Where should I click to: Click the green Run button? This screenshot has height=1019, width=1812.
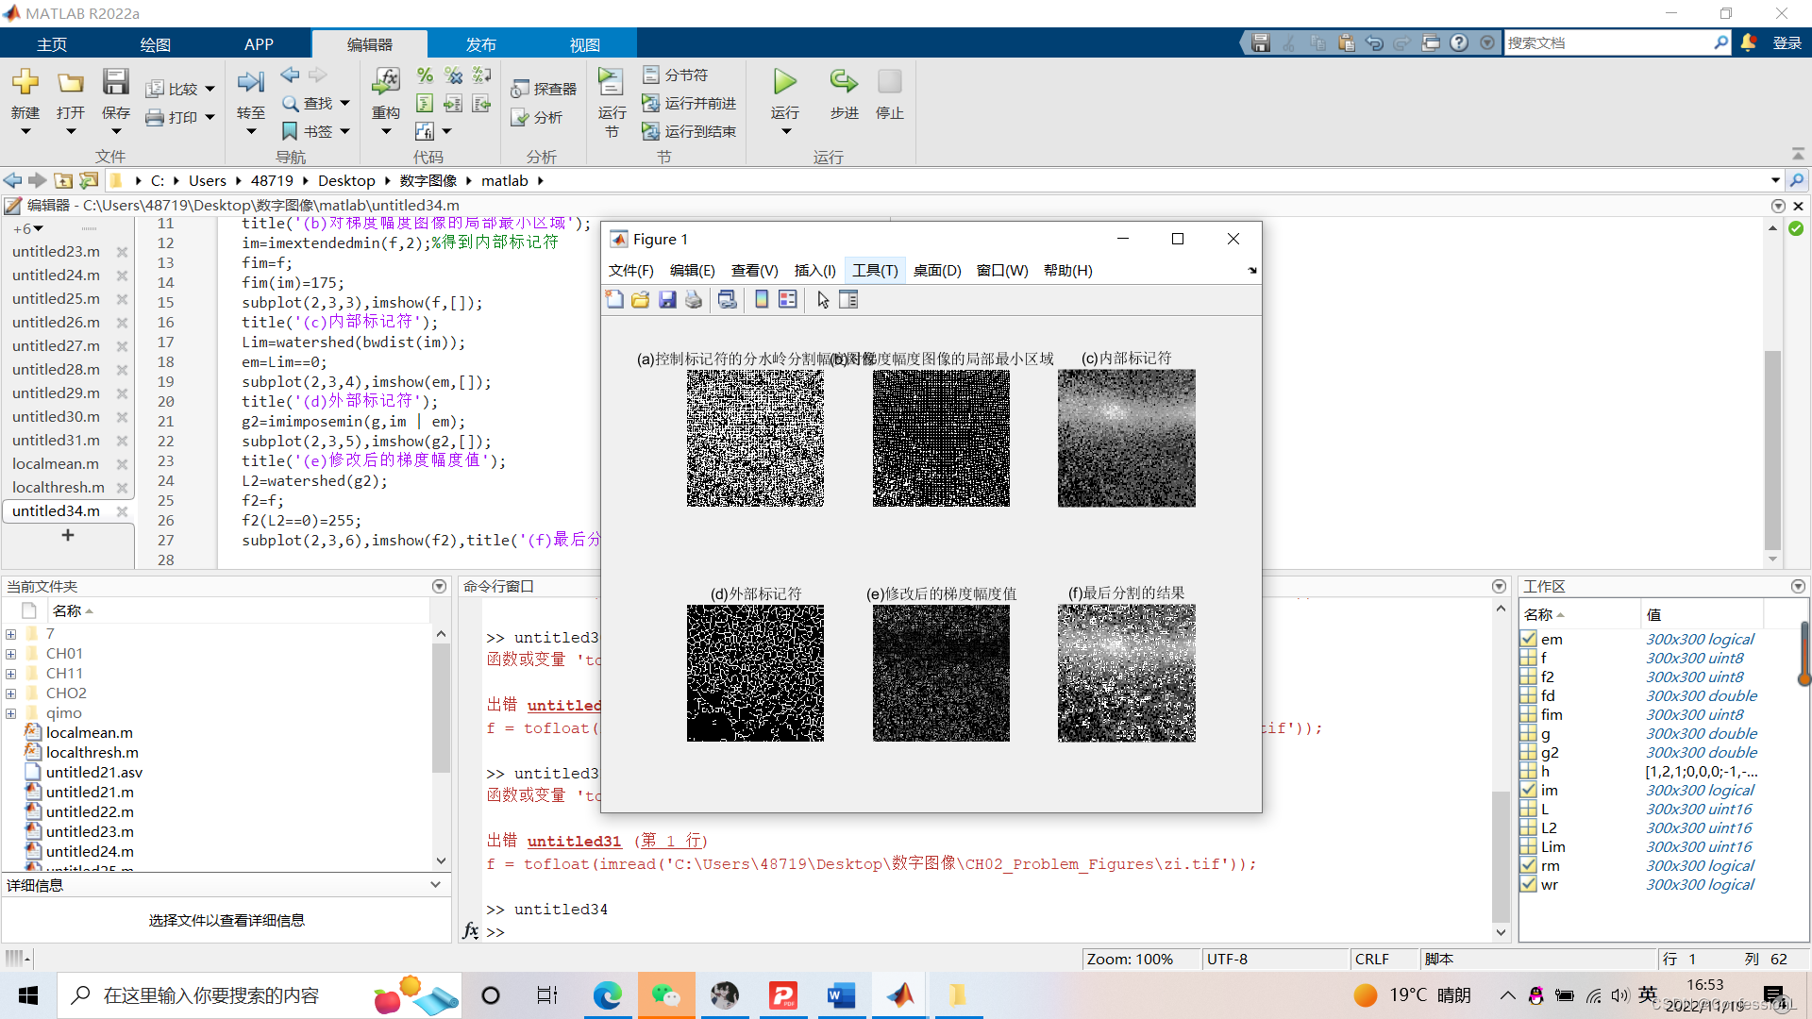784,83
